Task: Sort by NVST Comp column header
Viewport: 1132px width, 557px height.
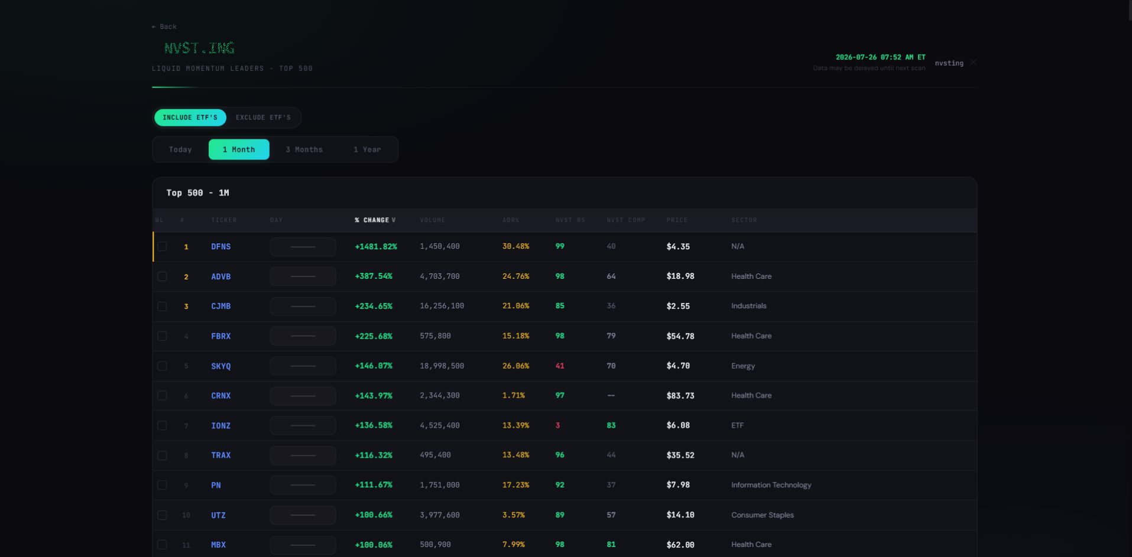Action: 625,220
